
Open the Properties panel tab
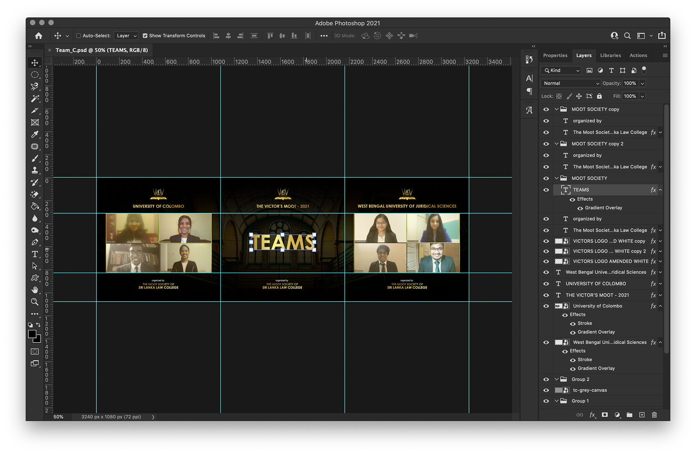click(555, 55)
